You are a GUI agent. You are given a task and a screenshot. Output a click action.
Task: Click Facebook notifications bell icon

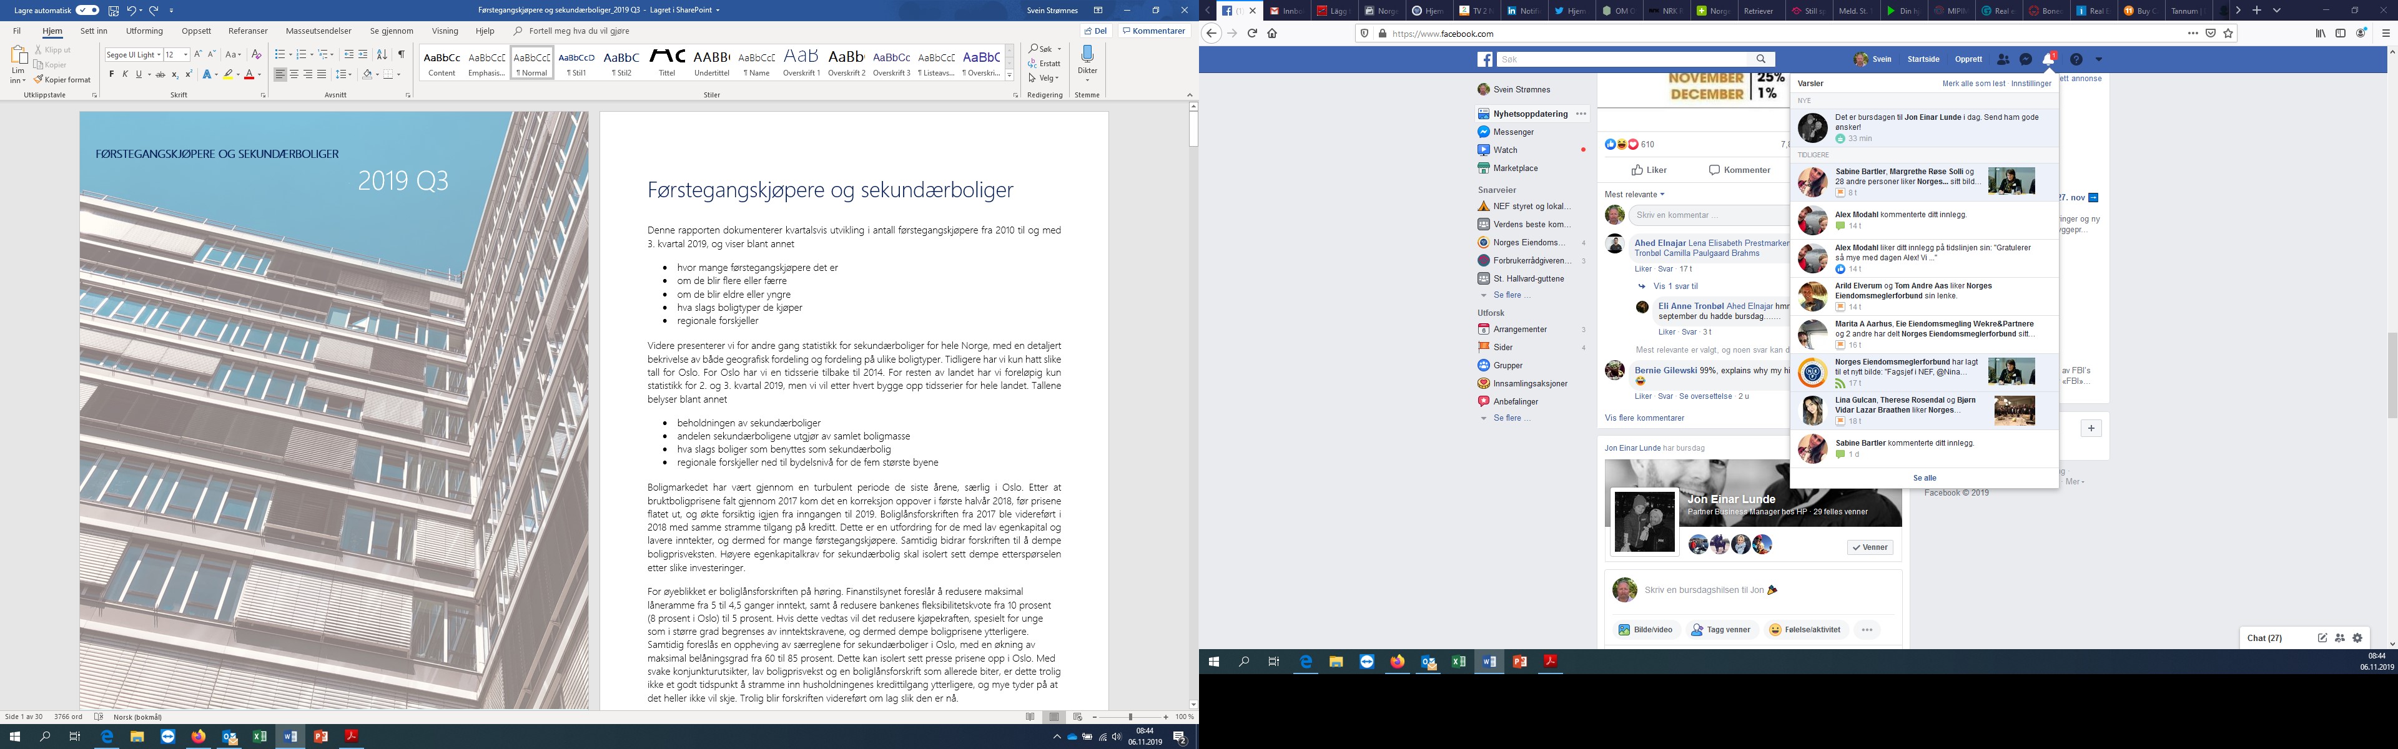click(x=2048, y=59)
